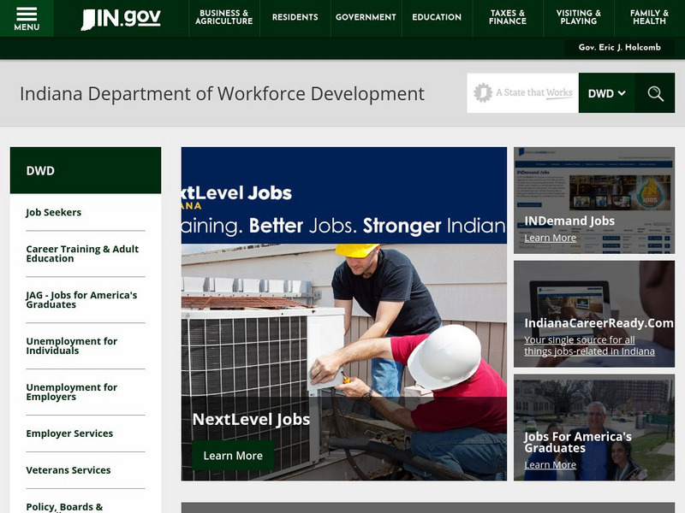
Task: Open Family & Health menu
Action: 650,17
